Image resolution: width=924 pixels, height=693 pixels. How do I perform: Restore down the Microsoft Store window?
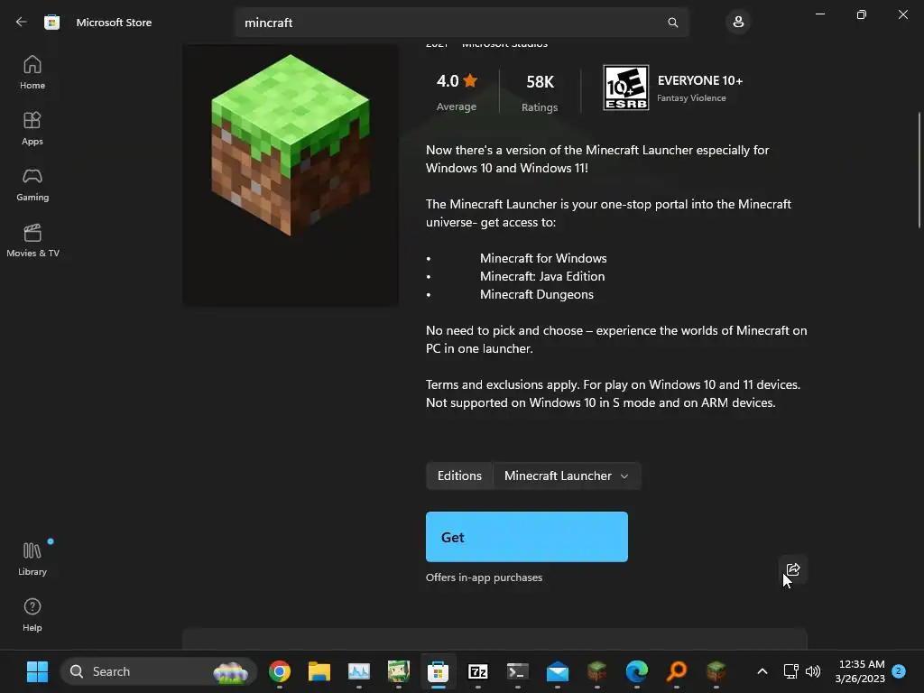tap(862, 14)
